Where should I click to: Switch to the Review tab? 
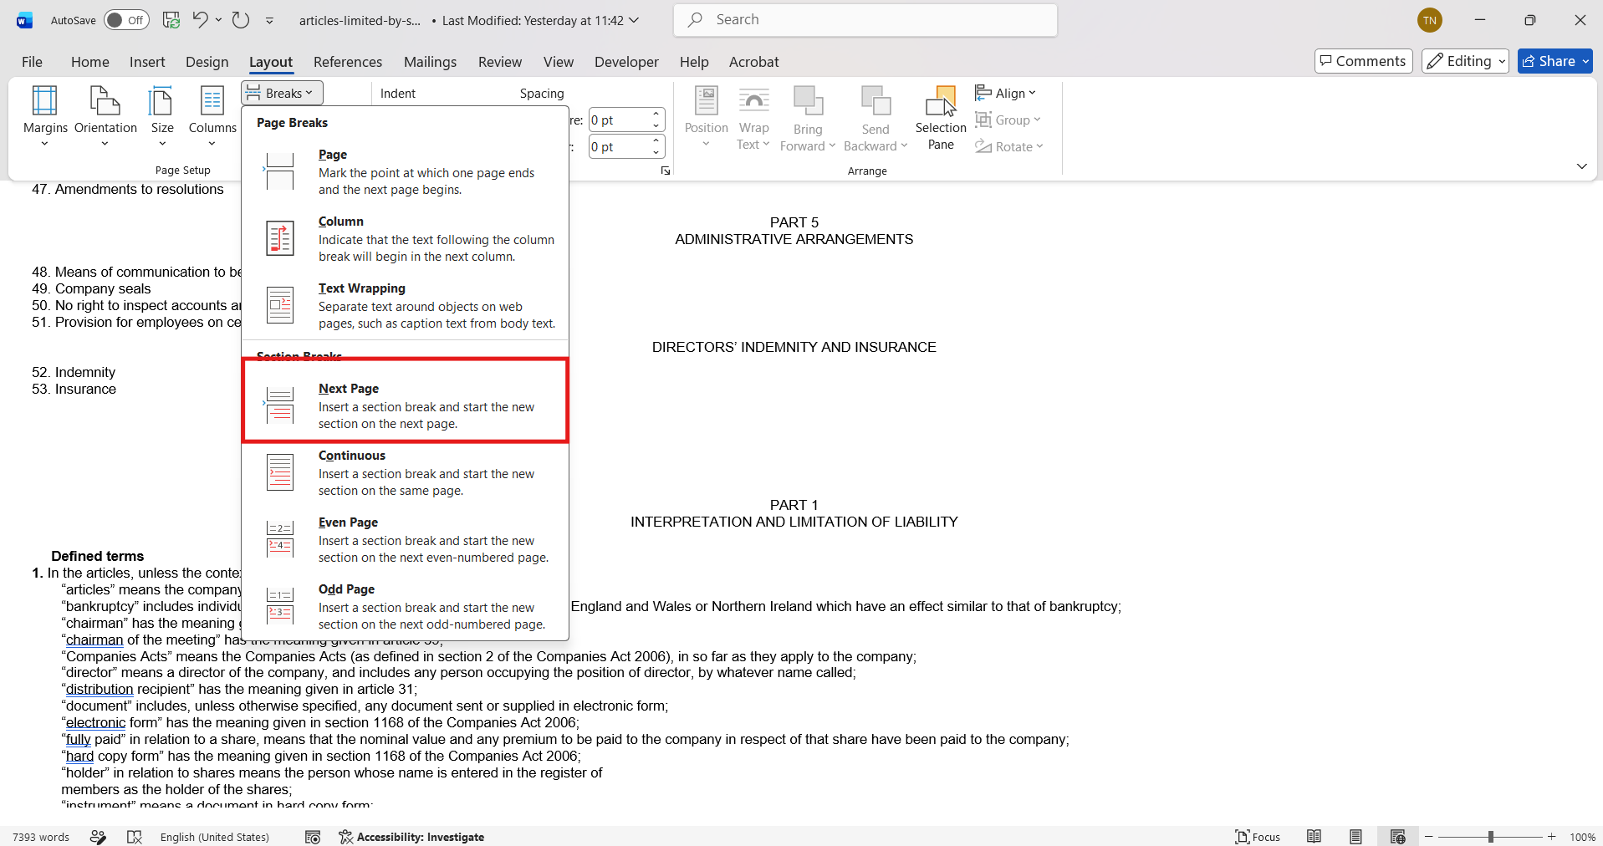tap(500, 62)
